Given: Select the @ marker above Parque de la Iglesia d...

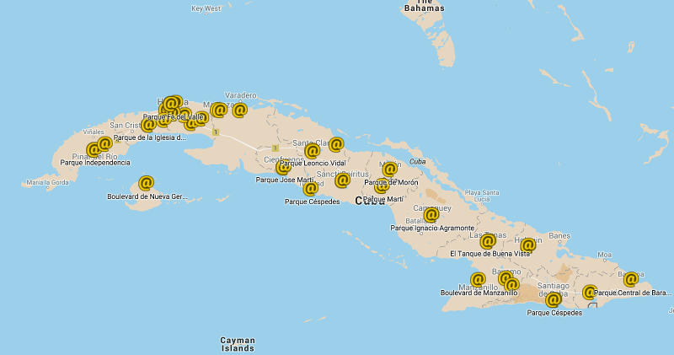Looking at the screenshot, I should pyautogui.click(x=149, y=125).
